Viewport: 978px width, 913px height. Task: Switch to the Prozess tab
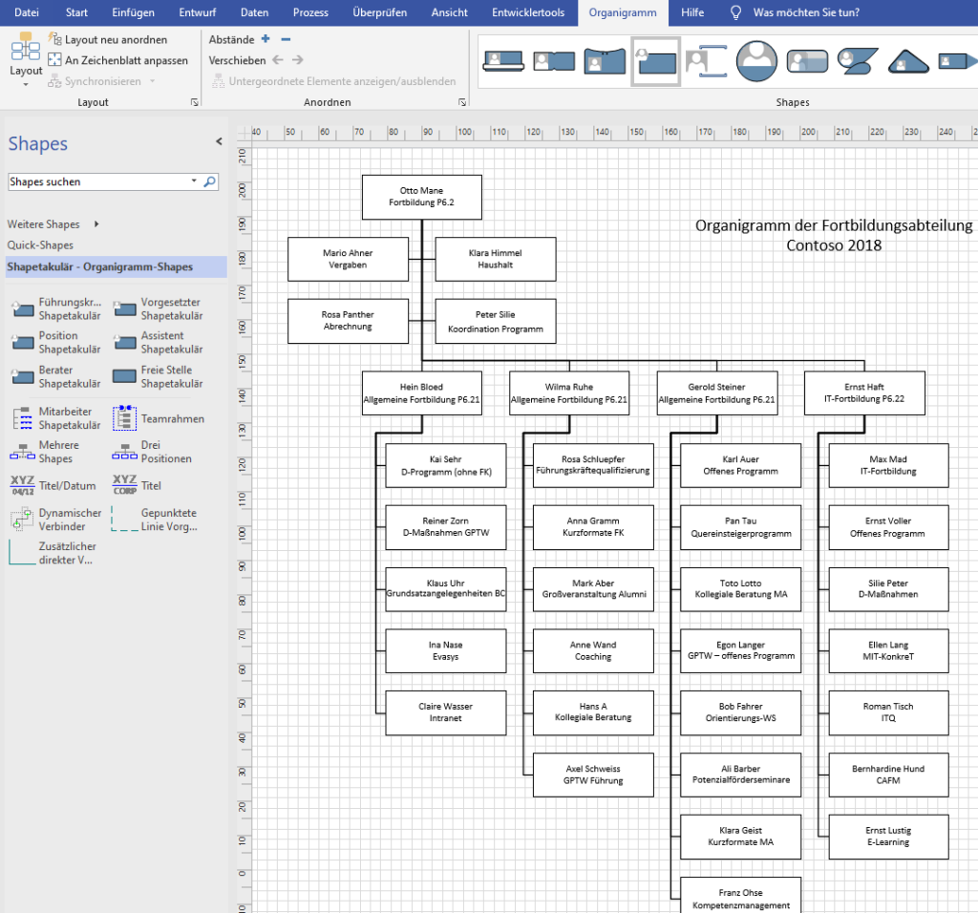pyautogui.click(x=310, y=12)
